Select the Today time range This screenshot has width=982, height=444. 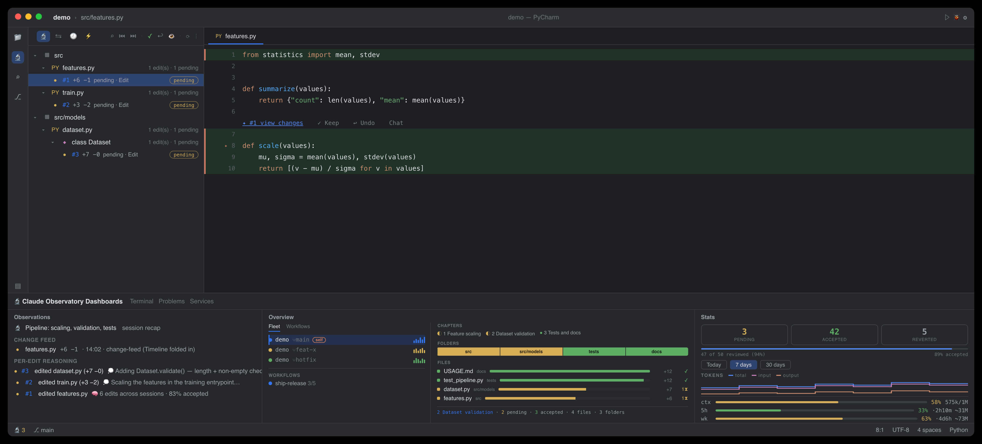coord(714,365)
